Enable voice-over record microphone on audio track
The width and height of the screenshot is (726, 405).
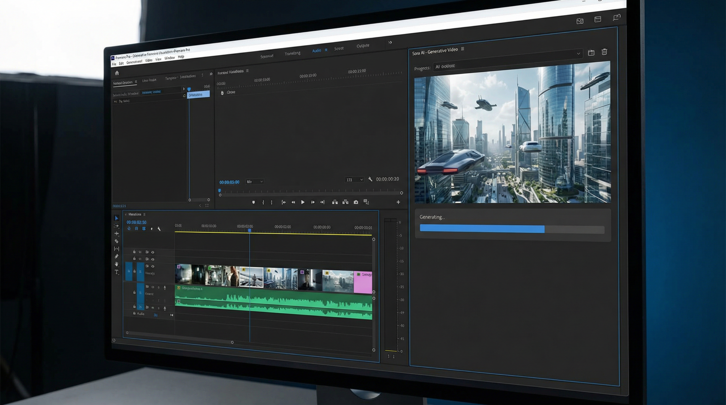point(164,287)
